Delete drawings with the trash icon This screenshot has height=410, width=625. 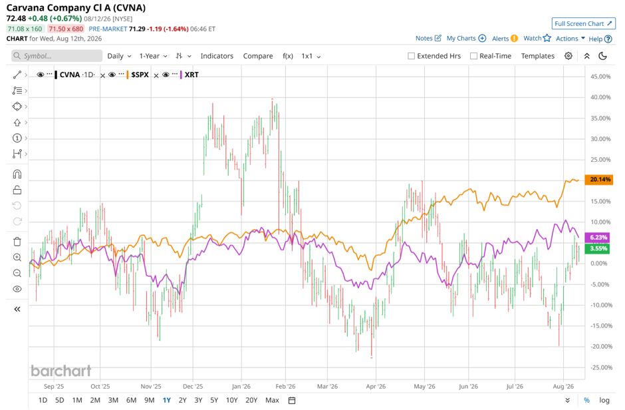point(17,242)
